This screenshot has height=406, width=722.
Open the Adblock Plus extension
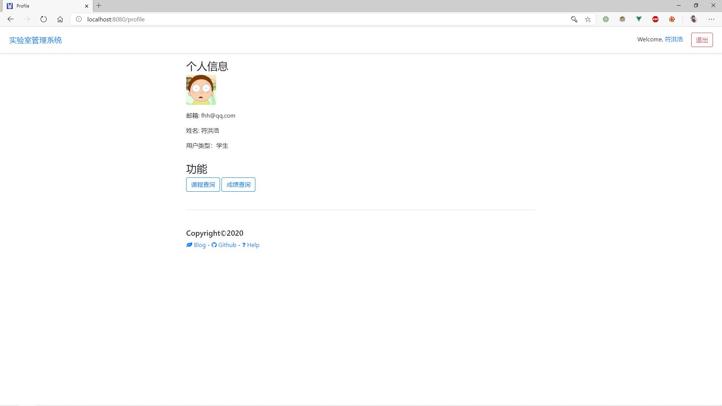pyautogui.click(x=655, y=19)
